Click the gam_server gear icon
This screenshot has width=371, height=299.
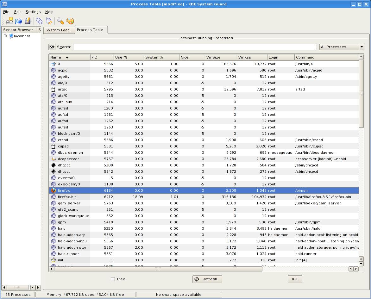pos(53,203)
